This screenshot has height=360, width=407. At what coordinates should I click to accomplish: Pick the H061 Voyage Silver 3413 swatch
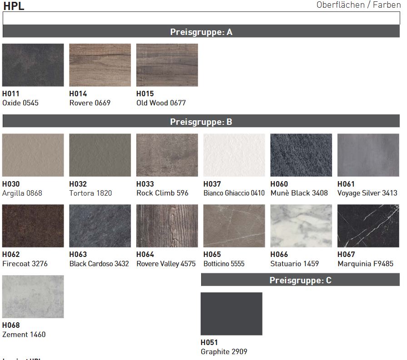[x=368, y=155]
